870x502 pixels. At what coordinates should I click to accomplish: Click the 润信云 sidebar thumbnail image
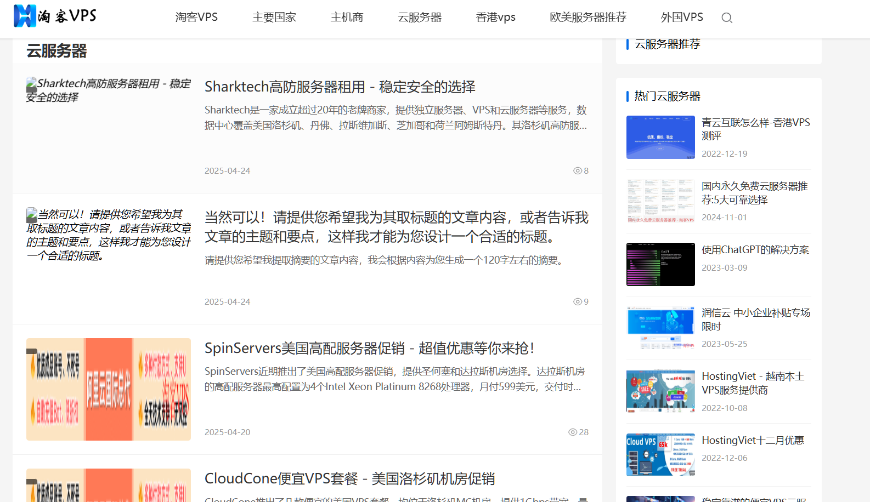pyautogui.click(x=660, y=328)
